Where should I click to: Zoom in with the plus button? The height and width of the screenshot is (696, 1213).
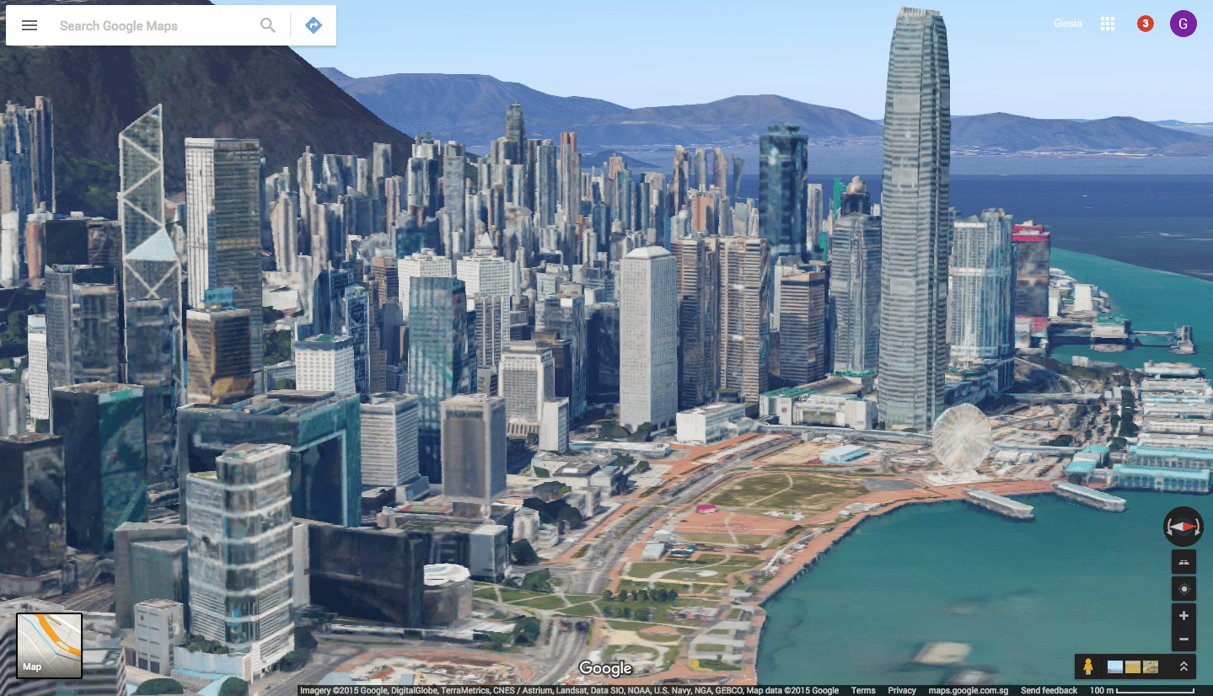point(1183,615)
